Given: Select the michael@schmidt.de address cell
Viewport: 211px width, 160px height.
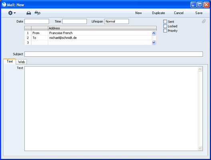Looking at the screenshot, I should (100, 38).
